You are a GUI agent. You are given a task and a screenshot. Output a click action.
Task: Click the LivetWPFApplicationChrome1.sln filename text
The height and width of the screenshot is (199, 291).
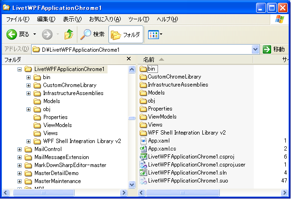tap(187, 173)
